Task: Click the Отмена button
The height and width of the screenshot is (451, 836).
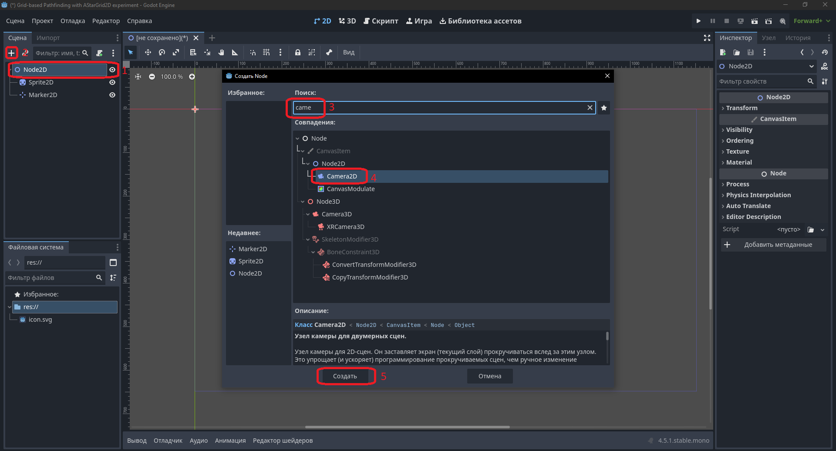Action: pos(490,376)
